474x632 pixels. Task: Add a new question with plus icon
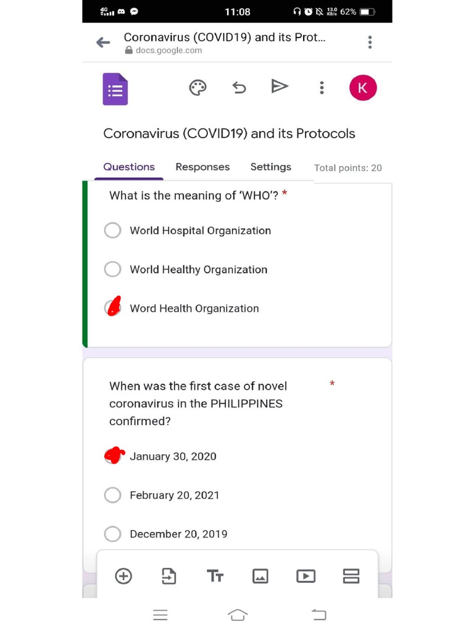[123, 576]
